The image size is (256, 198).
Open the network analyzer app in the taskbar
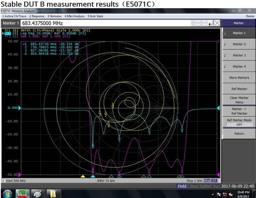(x=22, y=194)
